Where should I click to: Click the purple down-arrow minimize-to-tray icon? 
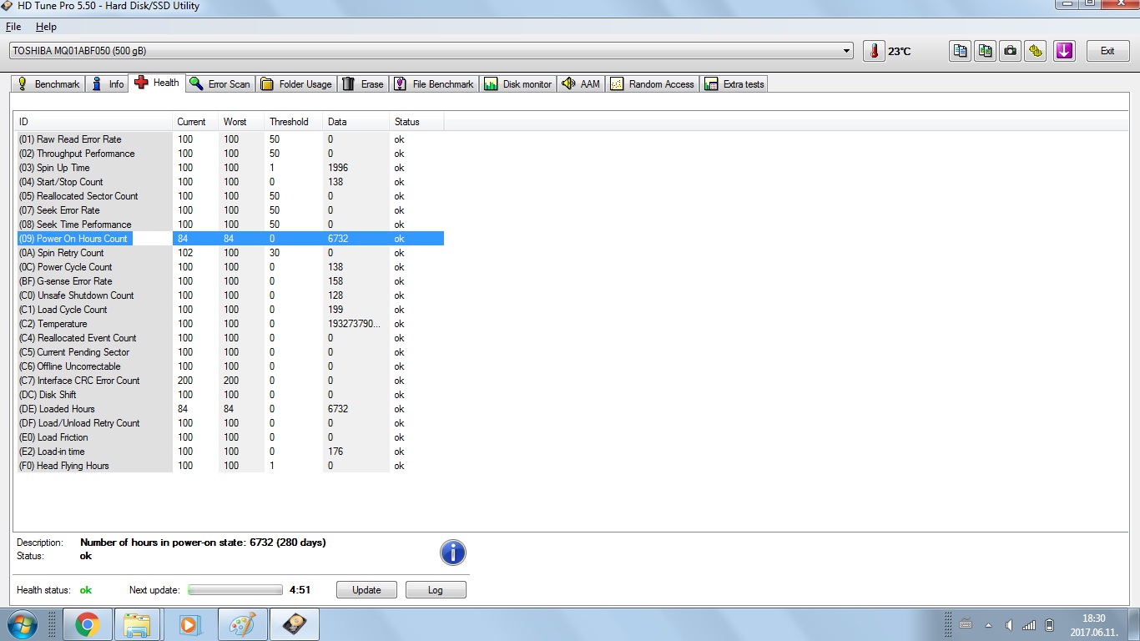1064,51
